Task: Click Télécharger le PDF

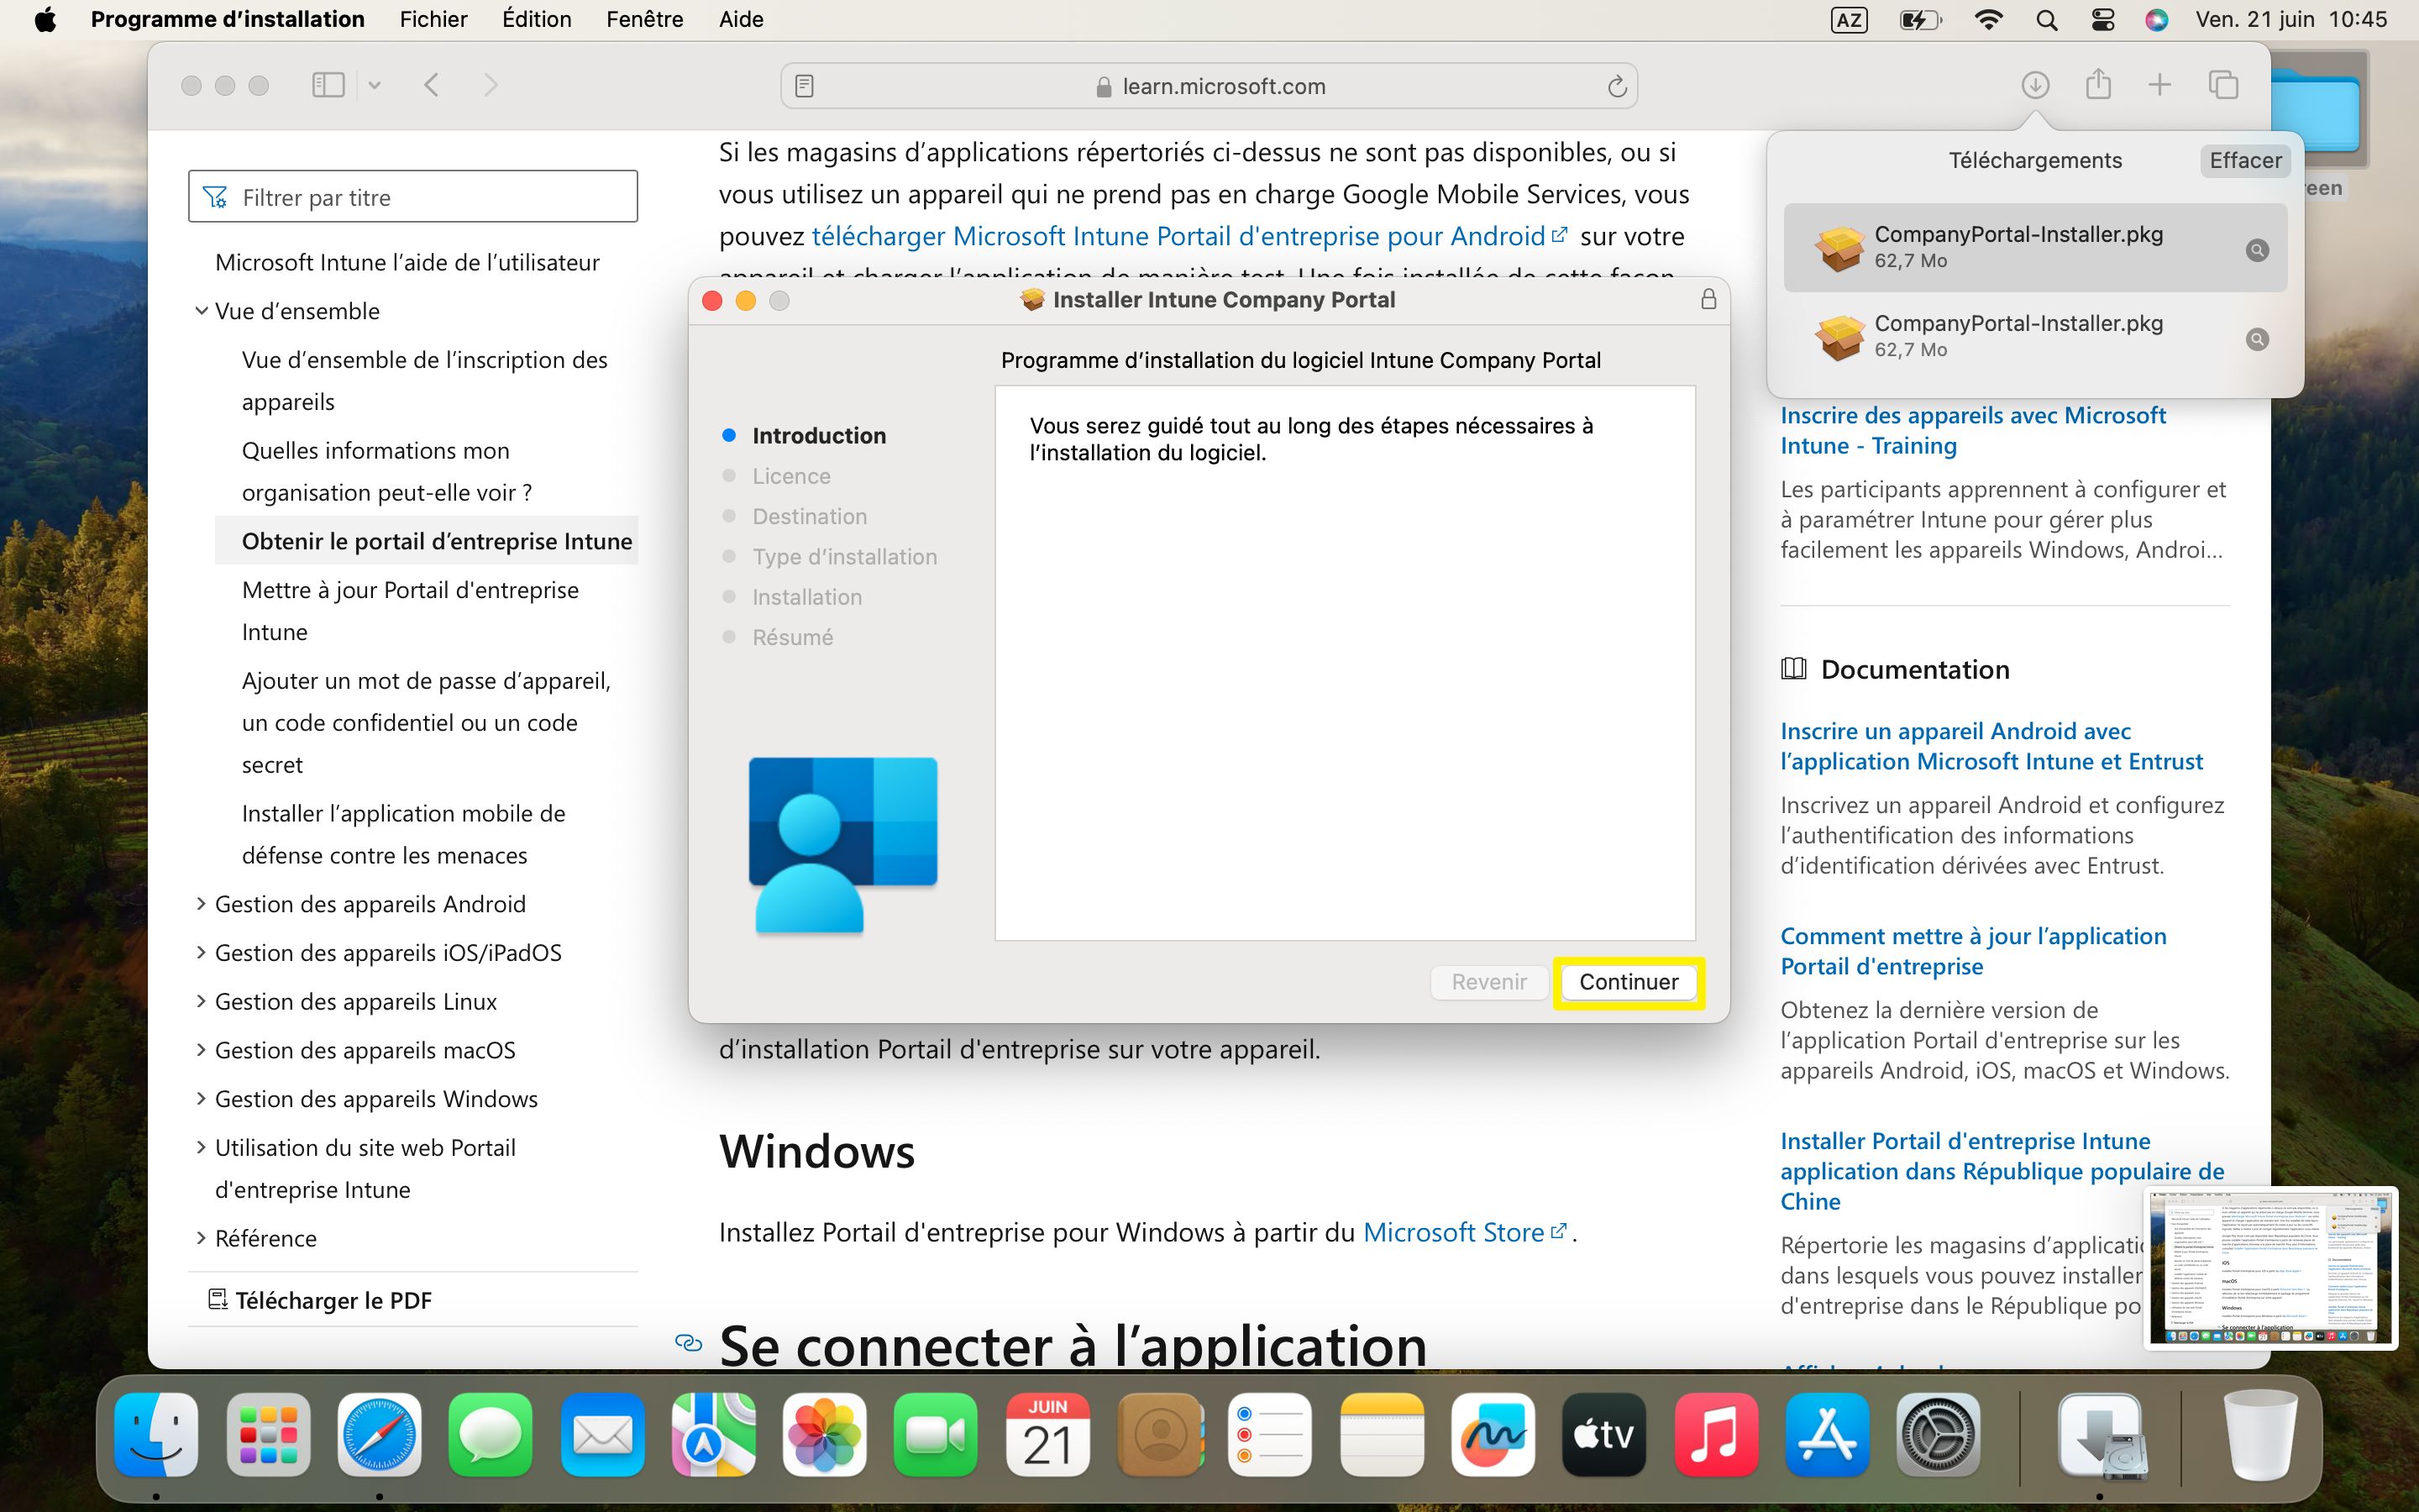Action: 320,1300
